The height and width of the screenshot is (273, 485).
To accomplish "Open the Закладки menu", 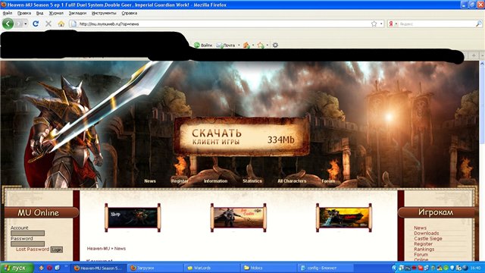I will tap(77, 14).
